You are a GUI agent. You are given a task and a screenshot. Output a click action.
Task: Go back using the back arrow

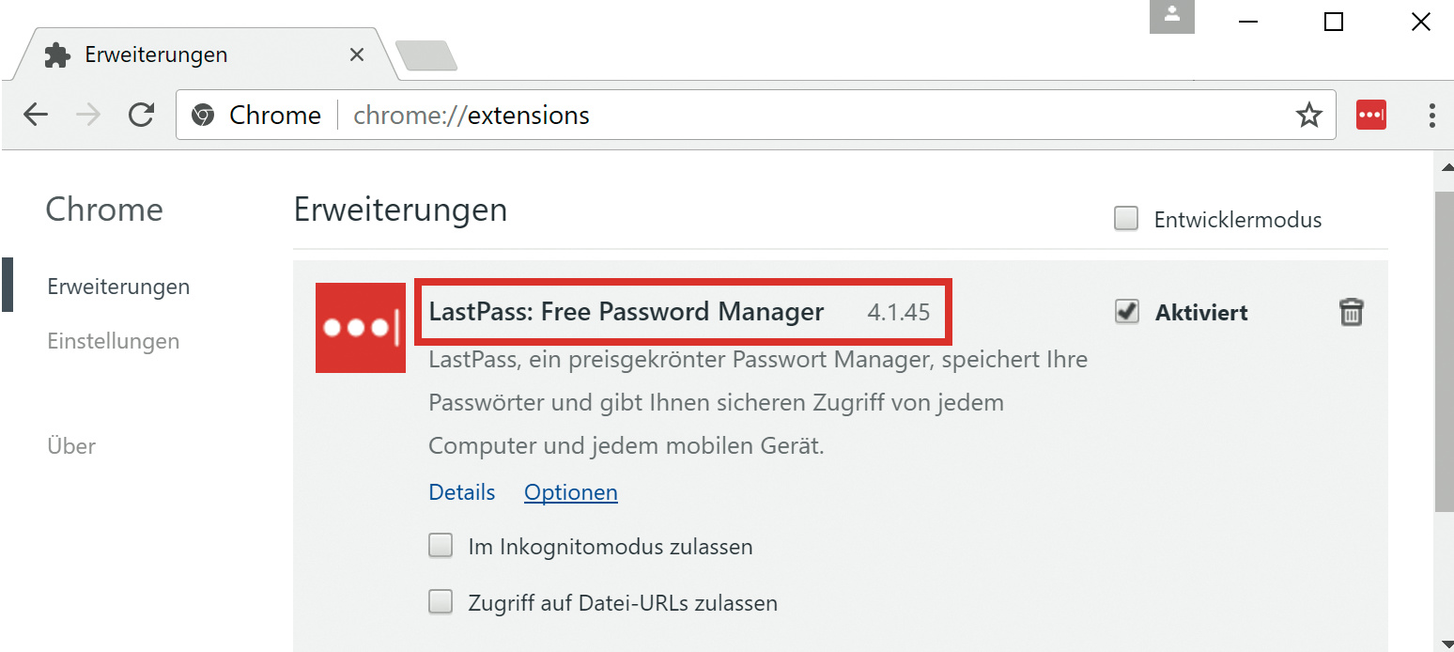[x=36, y=116]
